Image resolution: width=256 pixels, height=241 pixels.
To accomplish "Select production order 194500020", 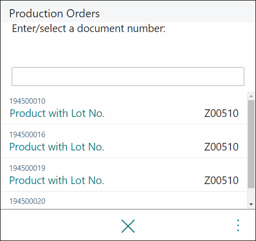I will coord(124,200).
